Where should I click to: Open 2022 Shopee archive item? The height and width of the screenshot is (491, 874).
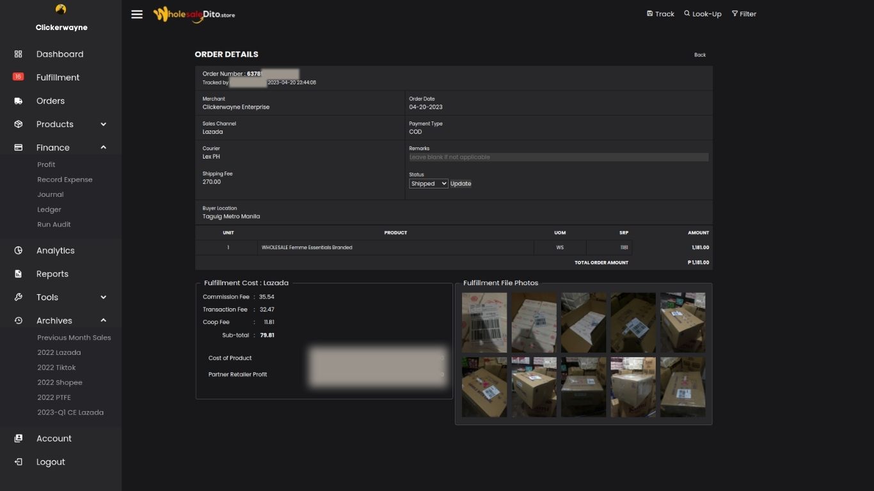[60, 382]
